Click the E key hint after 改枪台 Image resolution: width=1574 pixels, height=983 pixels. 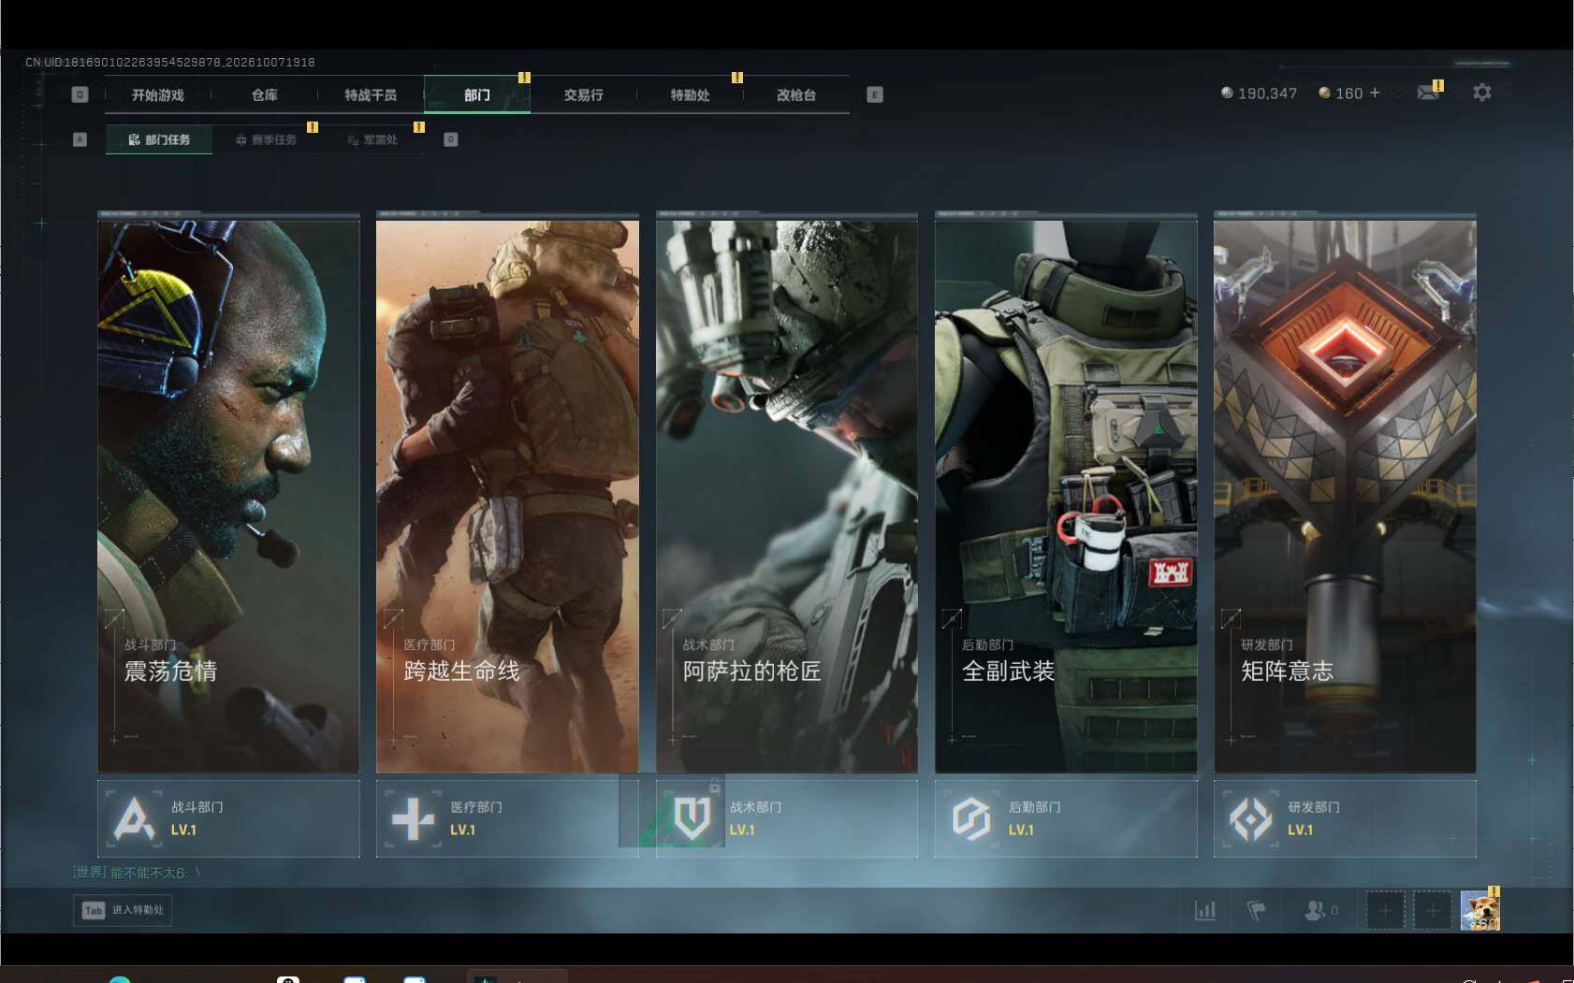pos(875,94)
